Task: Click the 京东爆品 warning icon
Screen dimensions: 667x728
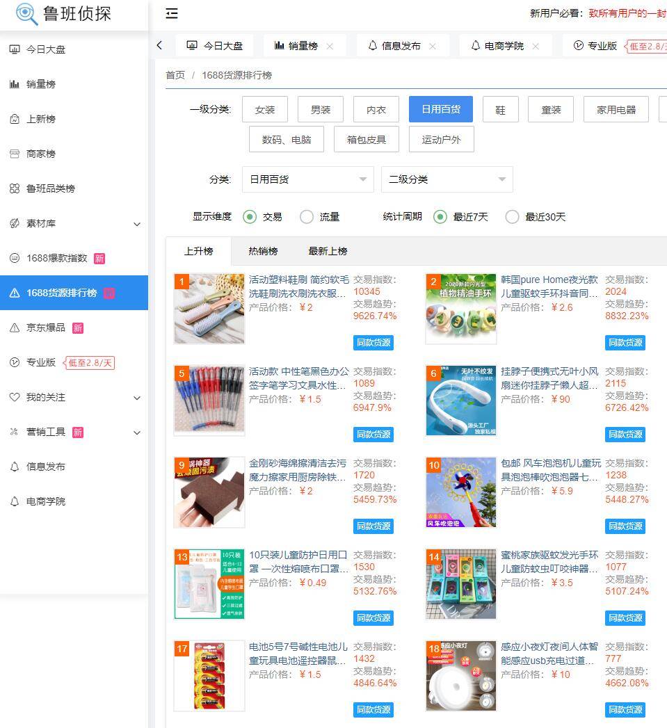Action: (x=15, y=327)
